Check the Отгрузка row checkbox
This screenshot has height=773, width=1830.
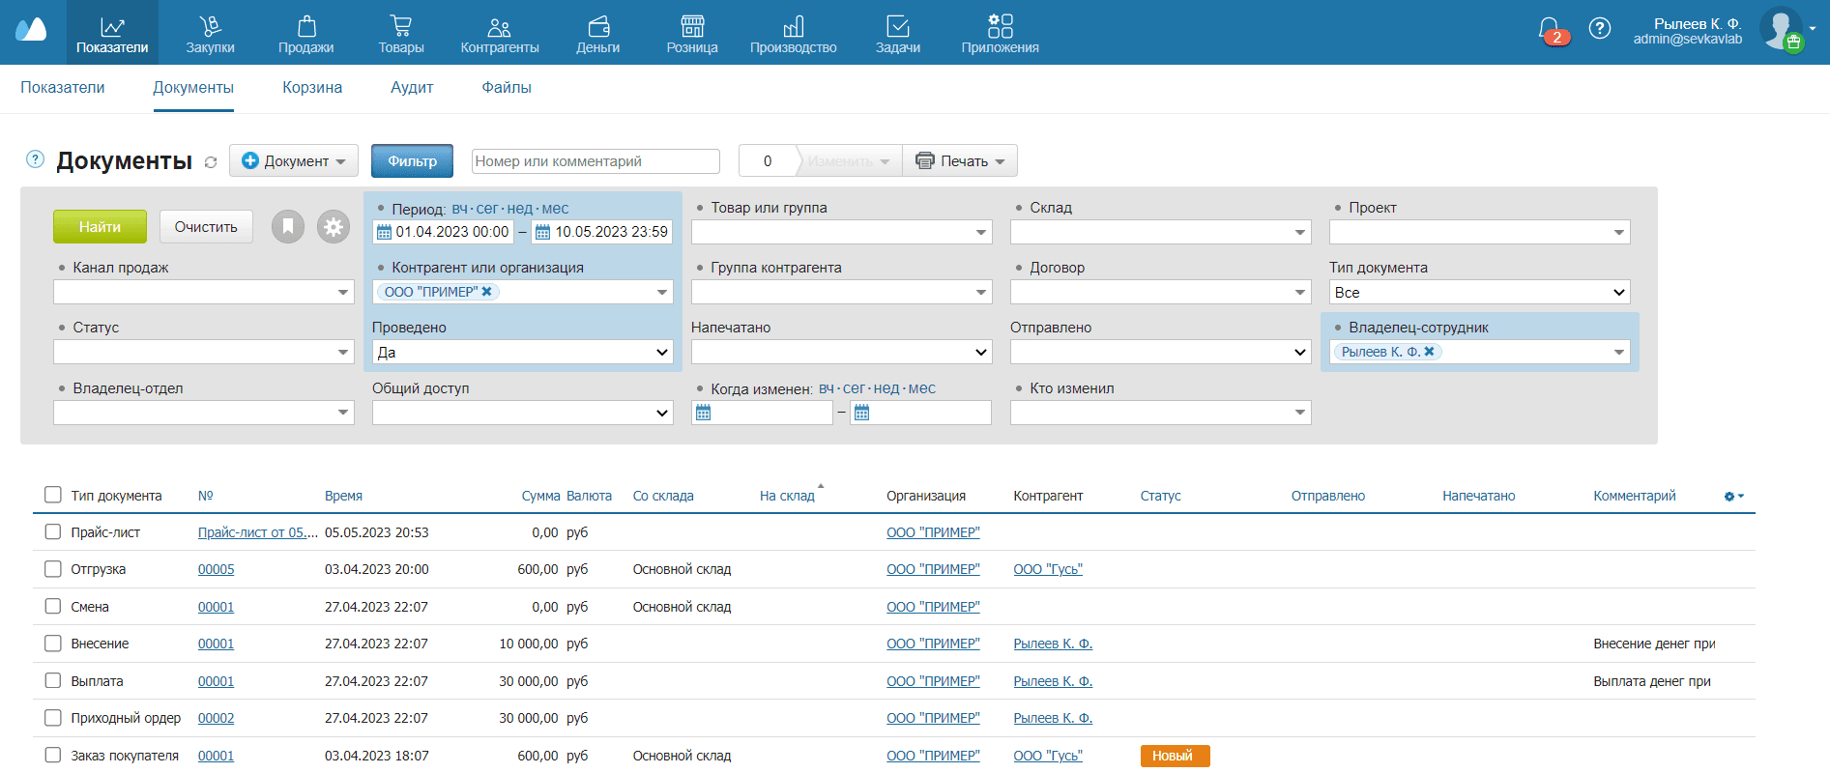53,569
